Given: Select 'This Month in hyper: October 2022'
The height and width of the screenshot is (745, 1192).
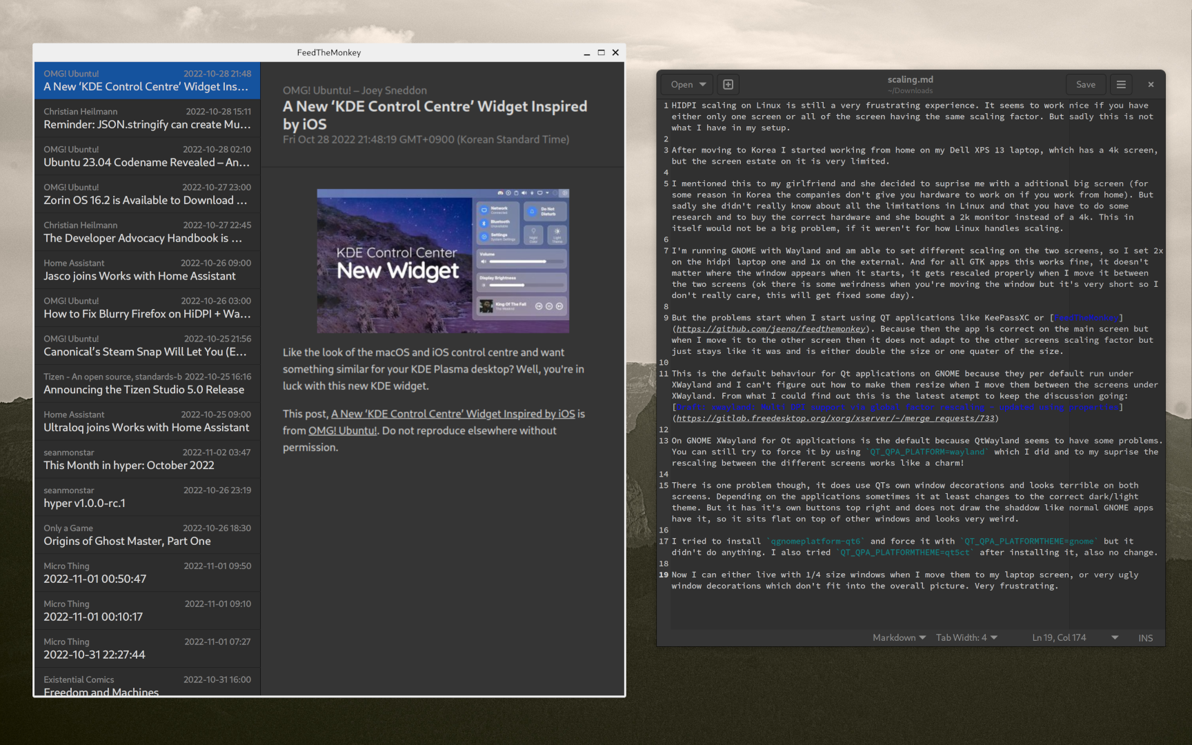Looking at the screenshot, I should point(147,460).
